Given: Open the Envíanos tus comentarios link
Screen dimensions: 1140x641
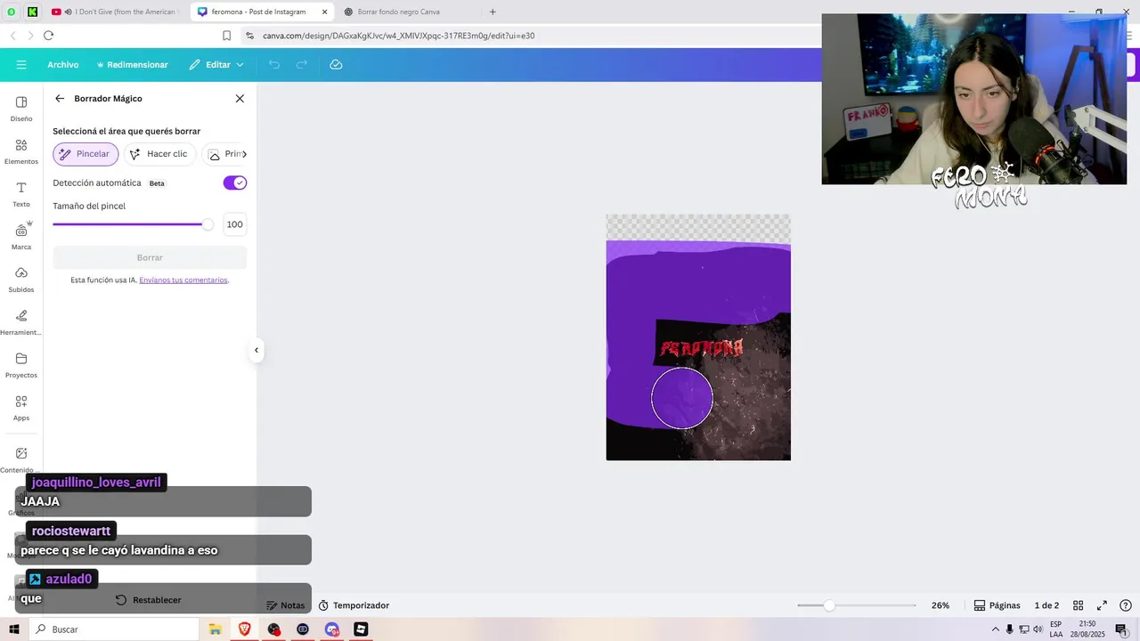Looking at the screenshot, I should pyautogui.click(x=183, y=280).
